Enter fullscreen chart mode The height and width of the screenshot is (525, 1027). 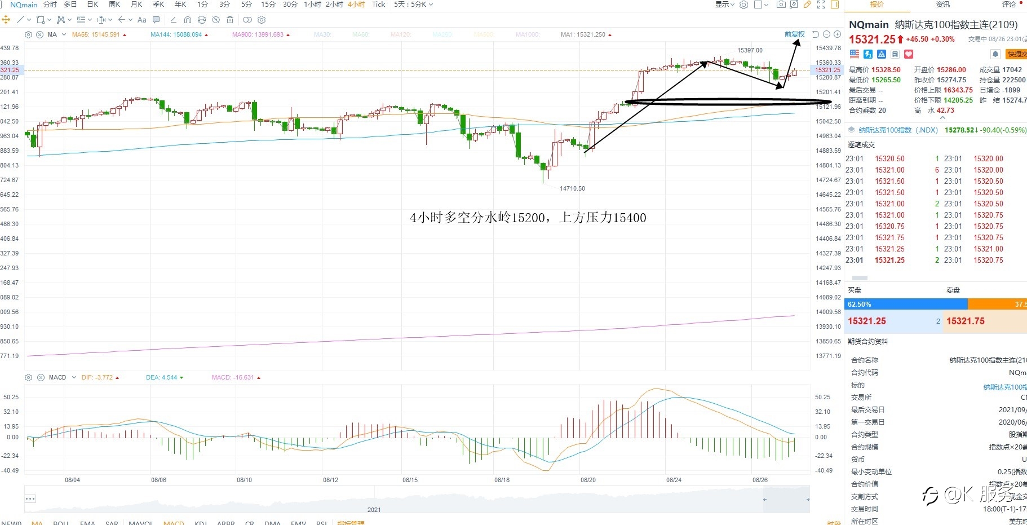point(821,5)
